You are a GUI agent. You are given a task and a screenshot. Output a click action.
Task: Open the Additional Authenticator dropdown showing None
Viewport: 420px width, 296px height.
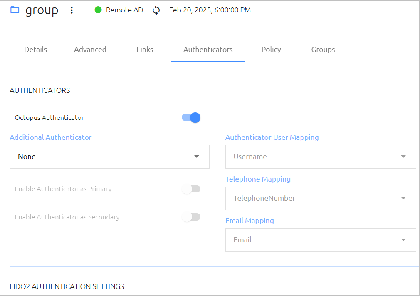click(109, 157)
